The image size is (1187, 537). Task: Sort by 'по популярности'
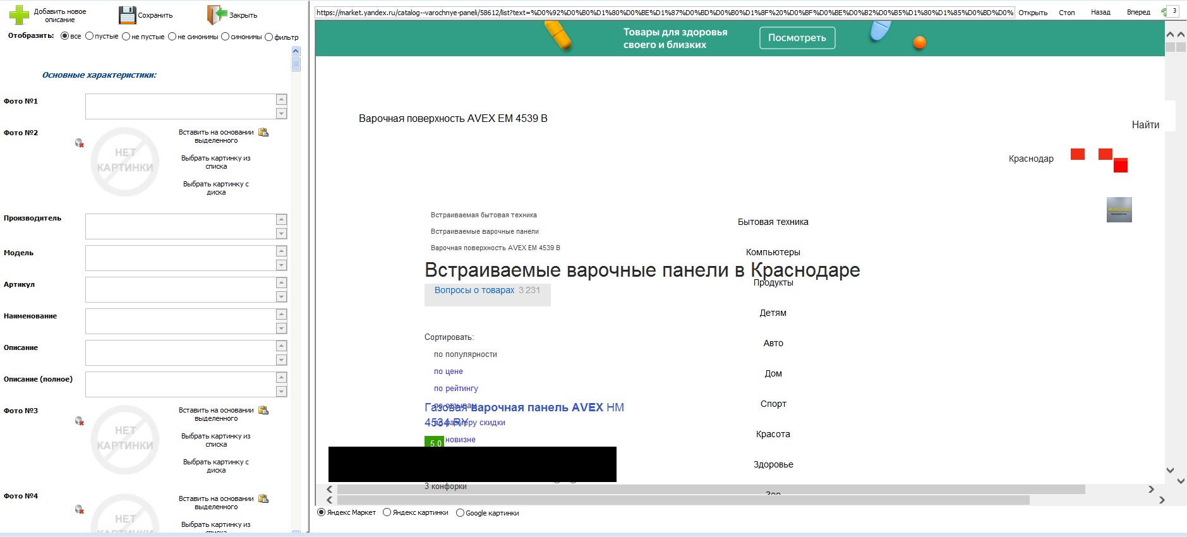coord(466,354)
